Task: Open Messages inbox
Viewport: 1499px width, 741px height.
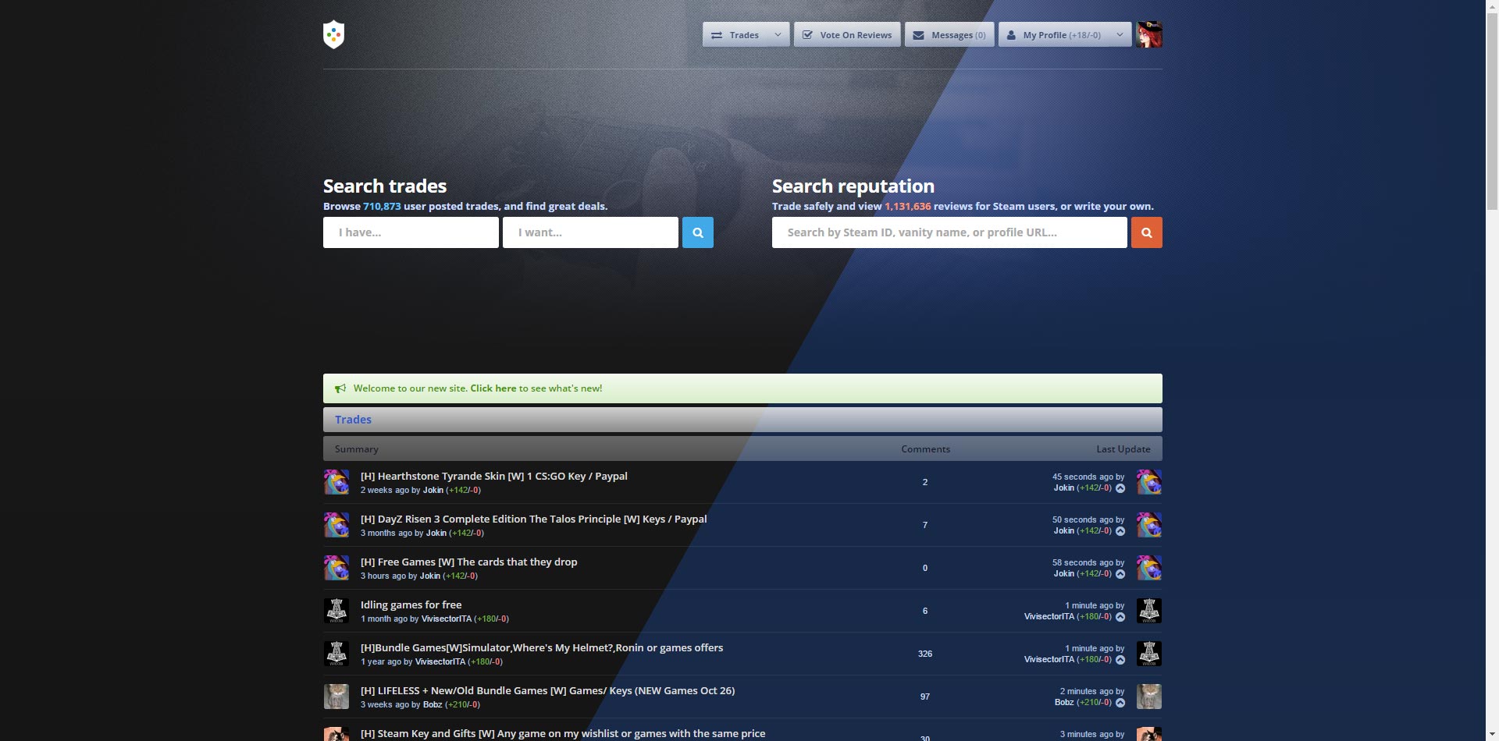Action: click(x=949, y=34)
